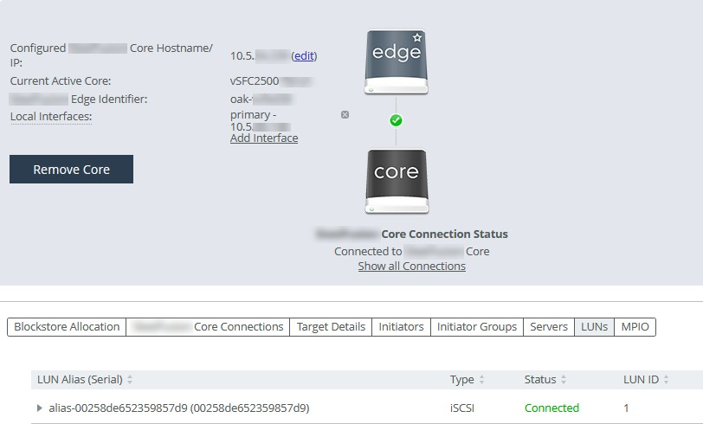Screen dimensions: 703x424
Task: Open the Initiator Groups tab
Action: [476, 327]
